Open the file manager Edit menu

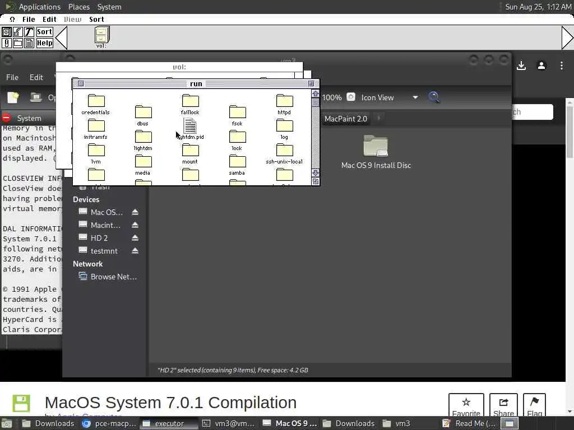click(36, 77)
